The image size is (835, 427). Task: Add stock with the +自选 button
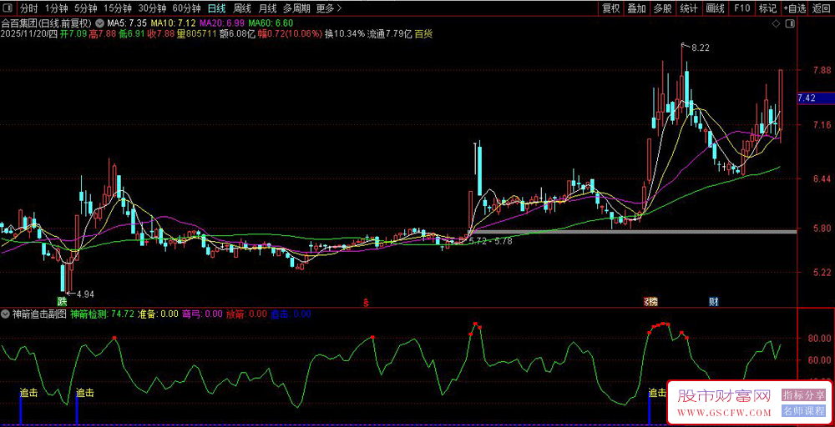click(x=794, y=8)
